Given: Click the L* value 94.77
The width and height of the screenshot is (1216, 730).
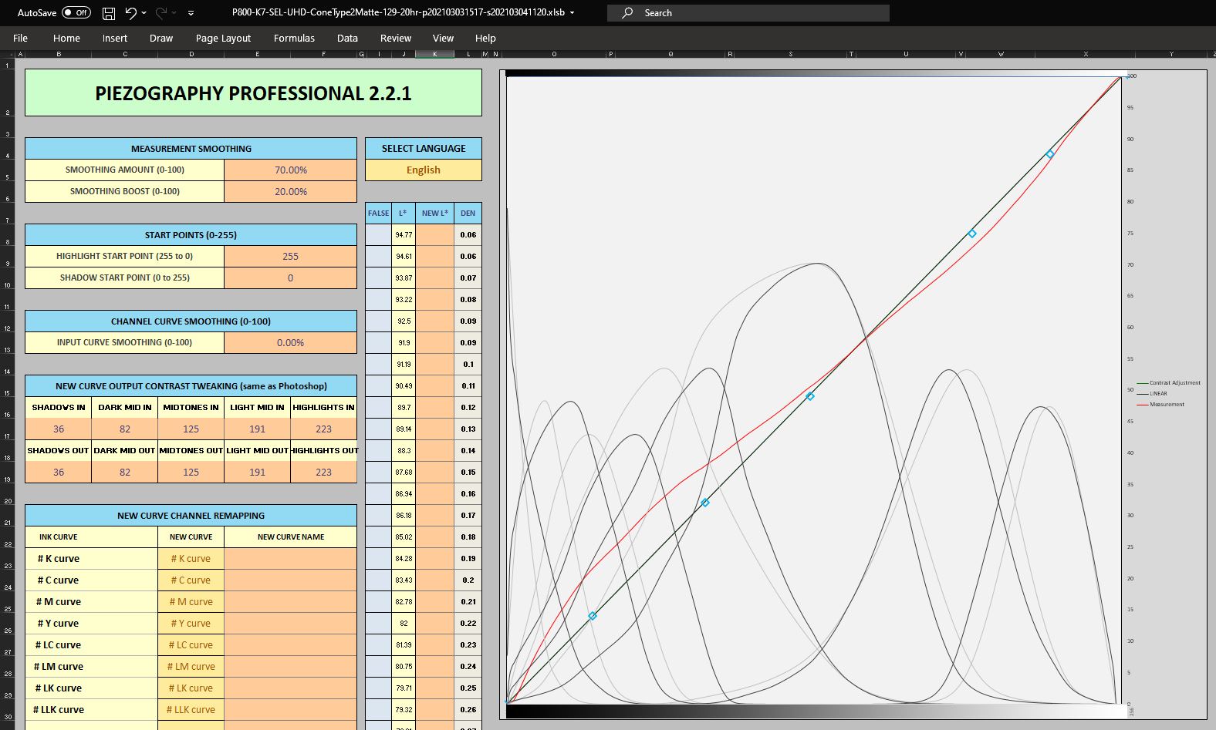Looking at the screenshot, I should (404, 235).
